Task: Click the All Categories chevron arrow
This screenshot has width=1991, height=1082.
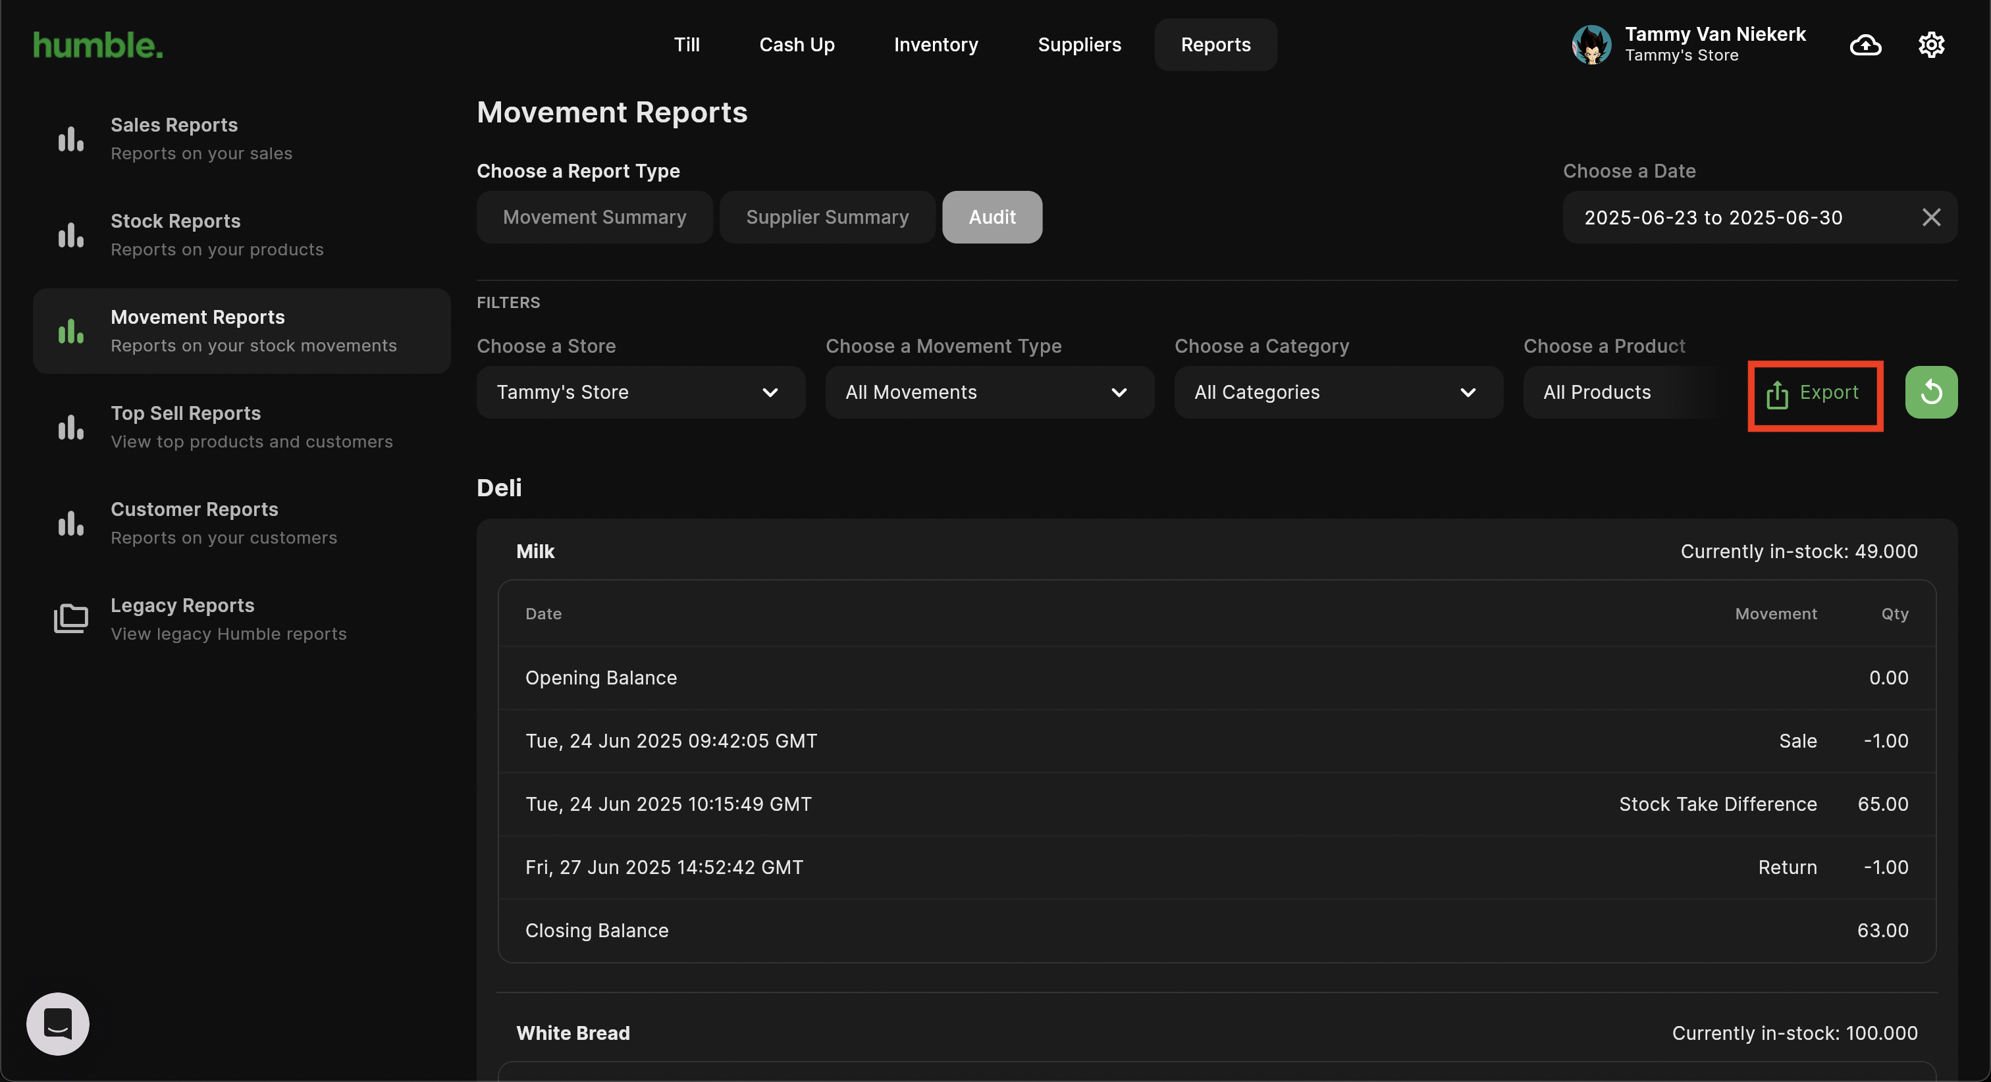Action: pos(1468,393)
